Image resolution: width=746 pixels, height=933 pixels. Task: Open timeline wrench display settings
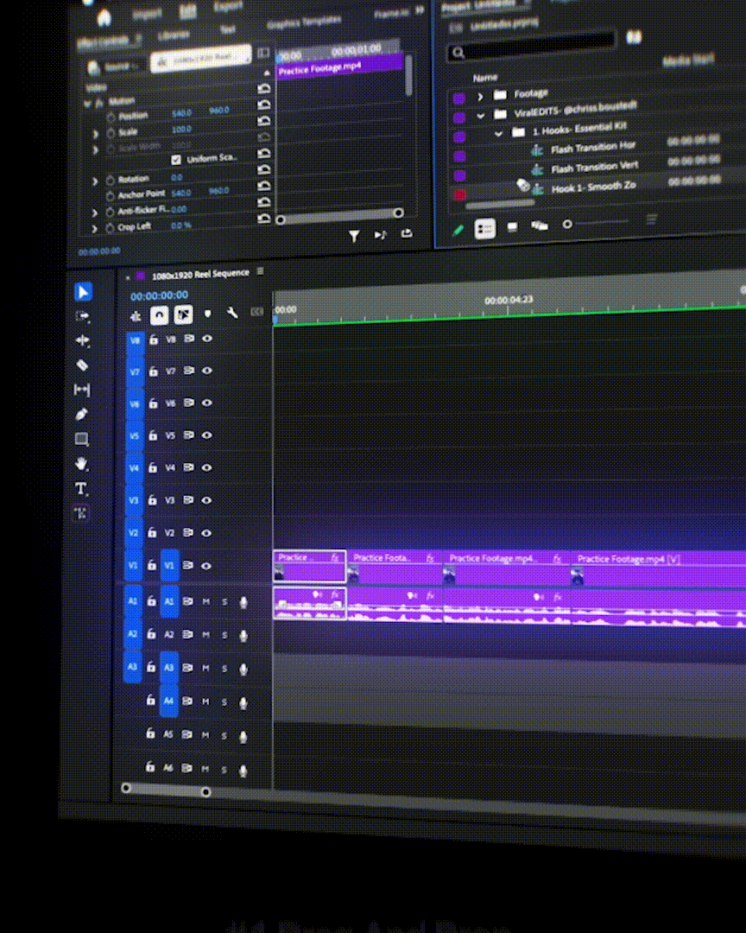pyautogui.click(x=232, y=313)
